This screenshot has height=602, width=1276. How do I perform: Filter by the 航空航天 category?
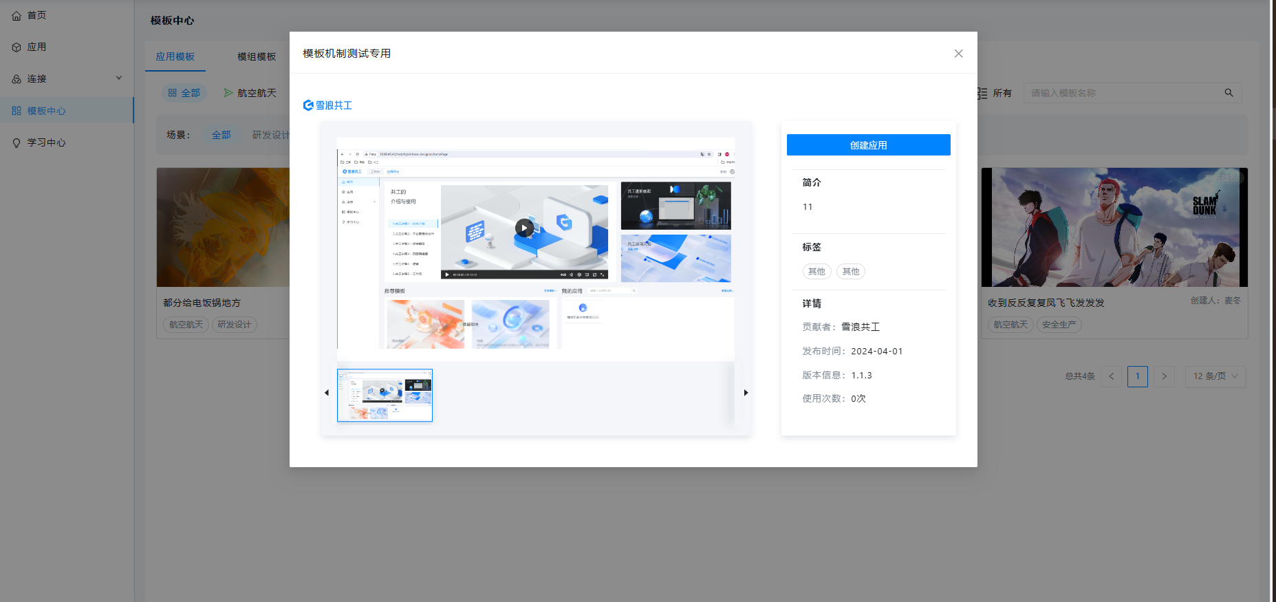tap(250, 93)
